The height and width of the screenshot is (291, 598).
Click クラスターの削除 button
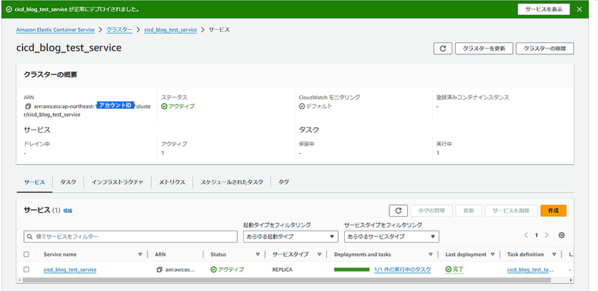point(545,48)
